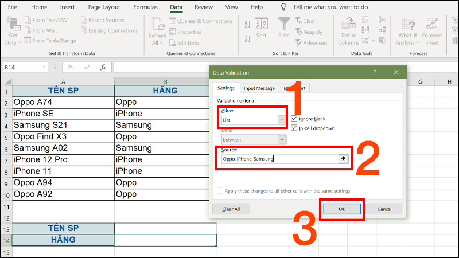Import data From Web
459x258 pixels.
[41, 30]
